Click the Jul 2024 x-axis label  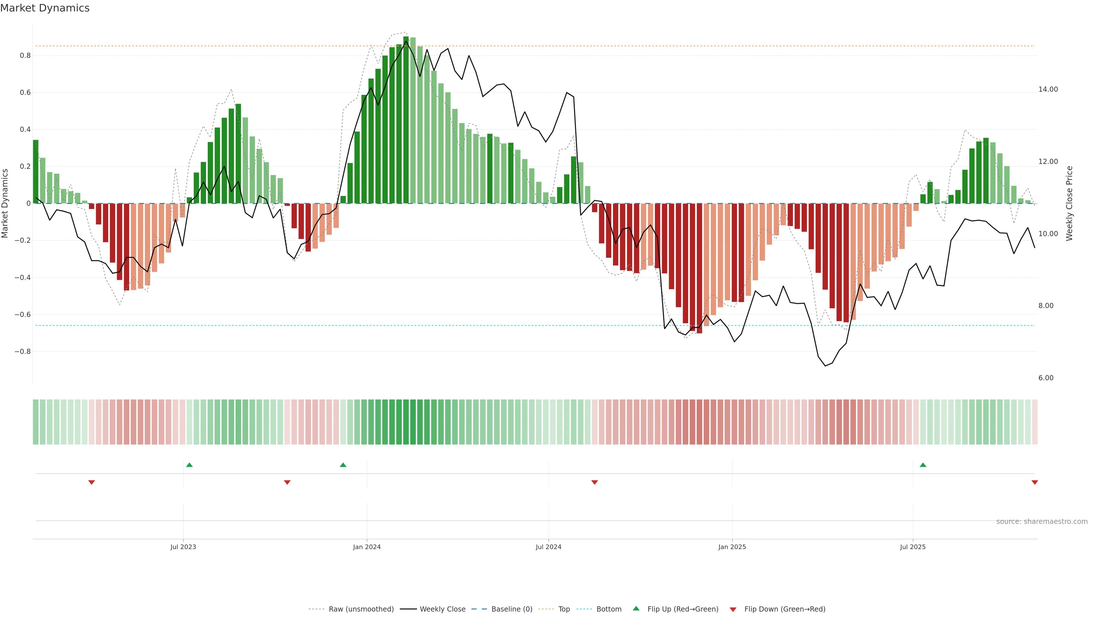548,547
